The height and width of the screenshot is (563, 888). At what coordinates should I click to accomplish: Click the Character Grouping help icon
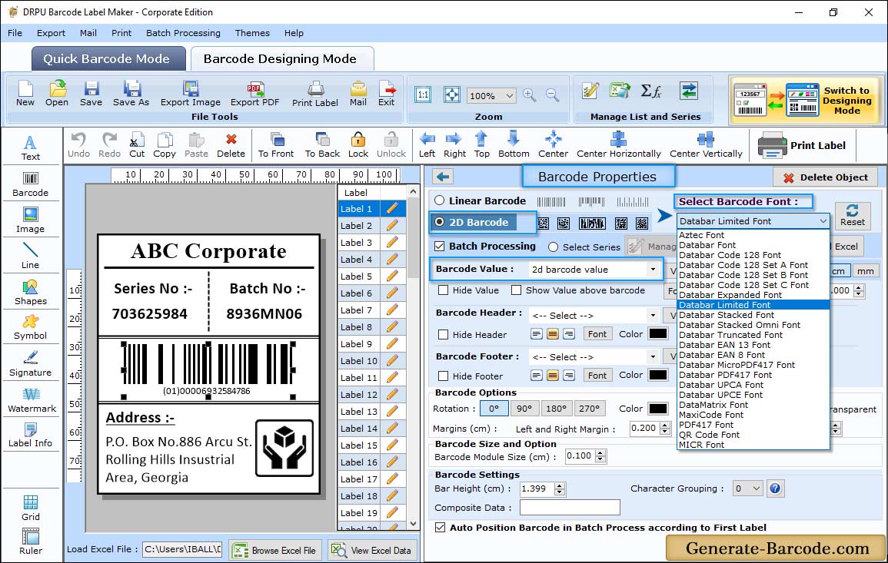(775, 488)
